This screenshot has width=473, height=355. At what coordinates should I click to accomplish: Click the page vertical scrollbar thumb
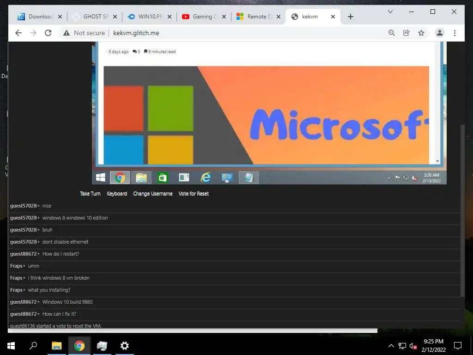[462, 210]
